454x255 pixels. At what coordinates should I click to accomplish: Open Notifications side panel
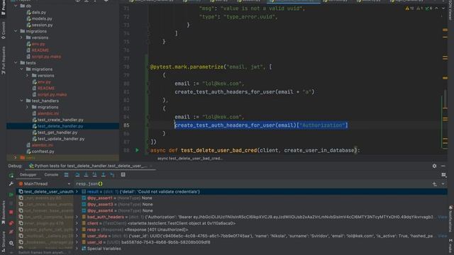(450, 219)
